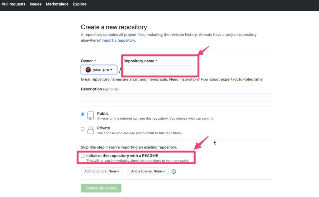Click the license info circle icon
This screenshot has height=197, width=319.
174,172
